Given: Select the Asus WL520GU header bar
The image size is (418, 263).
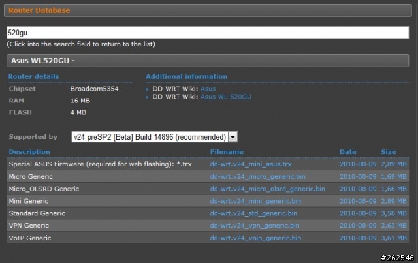Looking at the screenshot, I should [x=208, y=61].
